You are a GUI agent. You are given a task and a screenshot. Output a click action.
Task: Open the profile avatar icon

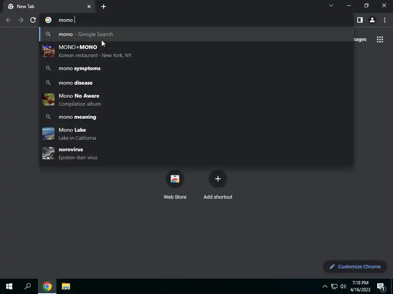[372, 20]
